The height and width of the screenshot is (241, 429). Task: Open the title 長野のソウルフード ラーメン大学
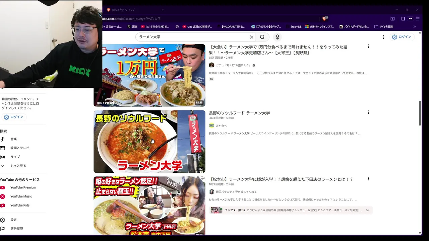pos(239,113)
